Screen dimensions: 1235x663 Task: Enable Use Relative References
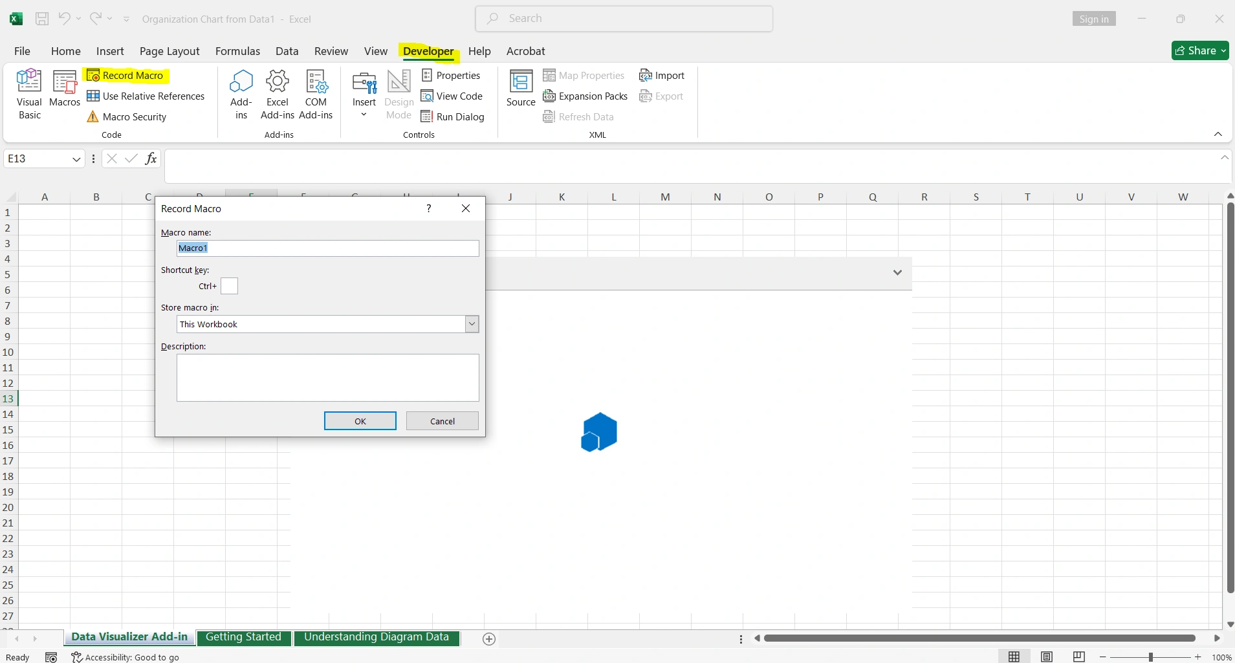pos(146,96)
